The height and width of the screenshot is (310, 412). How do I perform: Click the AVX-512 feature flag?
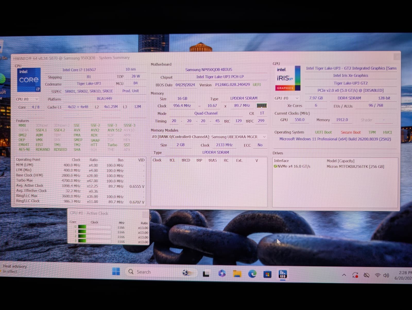pos(115,130)
